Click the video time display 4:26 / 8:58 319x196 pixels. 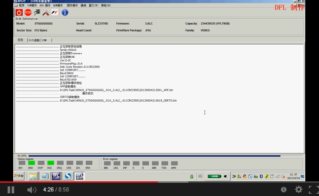tap(56, 190)
